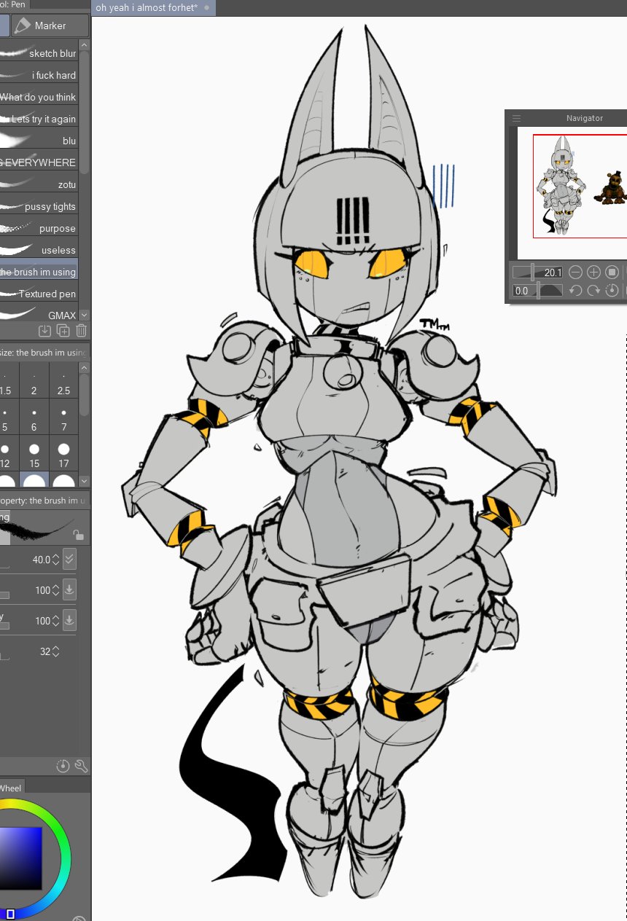Rotate canvas left in the Navigator
This screenshot has width=627, height=921.
(x=575, y=290)
